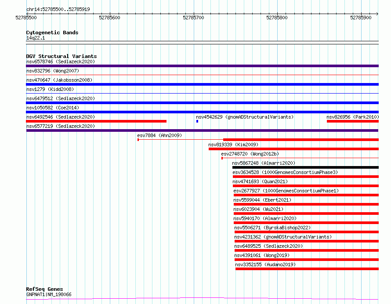Viewport: 391px width, 304px height.
Task: Click the nsv1279 (Kidd2008) label
Action: coord(50,89)
